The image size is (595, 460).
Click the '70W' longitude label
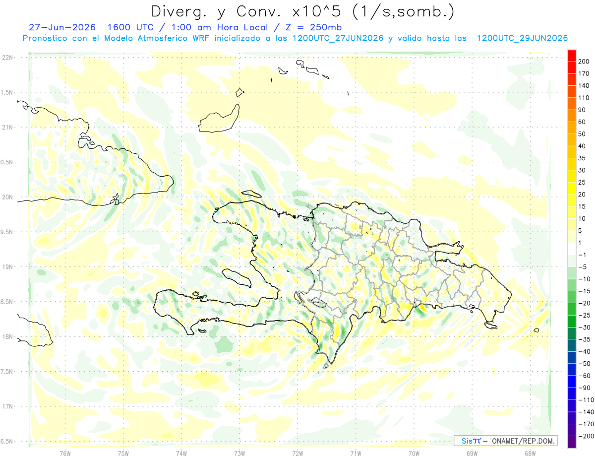click(414, 454)
